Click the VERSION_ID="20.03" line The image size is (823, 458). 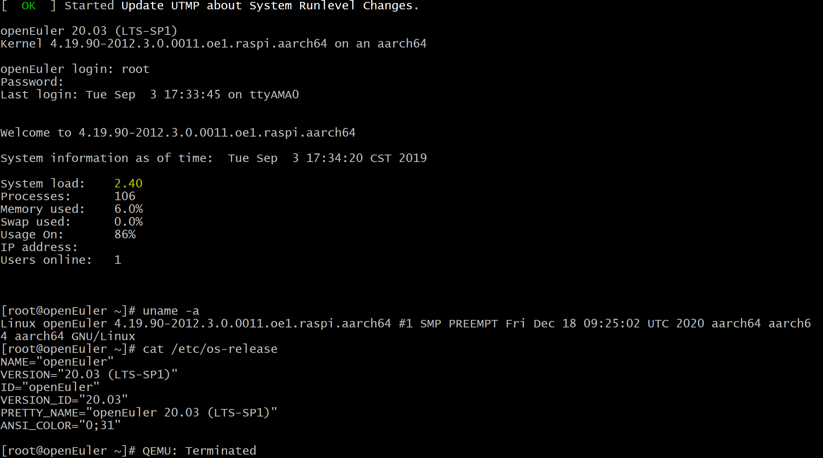point(64,400)
